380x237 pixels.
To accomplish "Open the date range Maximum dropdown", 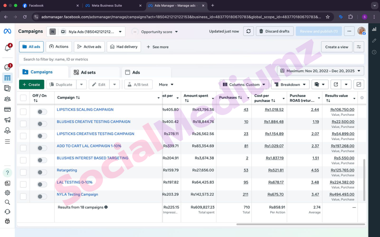I will pos(321,71).
